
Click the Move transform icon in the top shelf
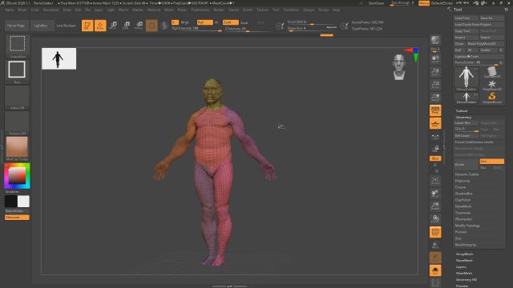tap(113, 26)
